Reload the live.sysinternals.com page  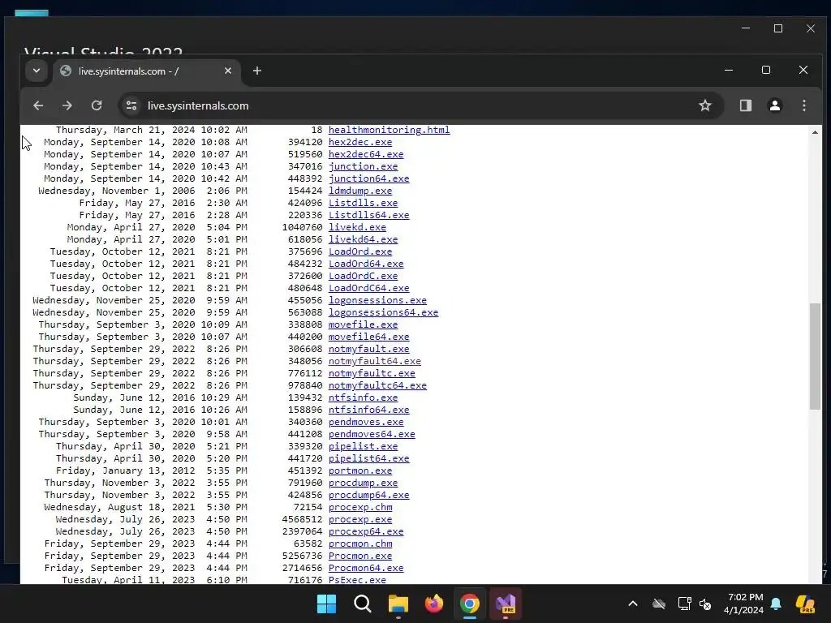(x=97, y=105)
